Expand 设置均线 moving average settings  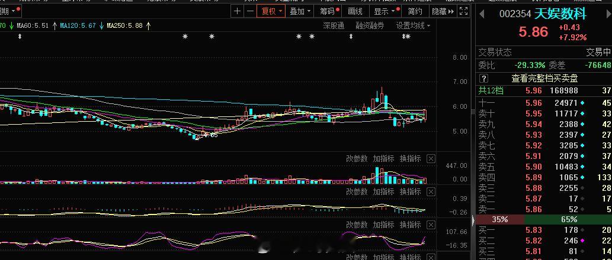pos(414,25)
